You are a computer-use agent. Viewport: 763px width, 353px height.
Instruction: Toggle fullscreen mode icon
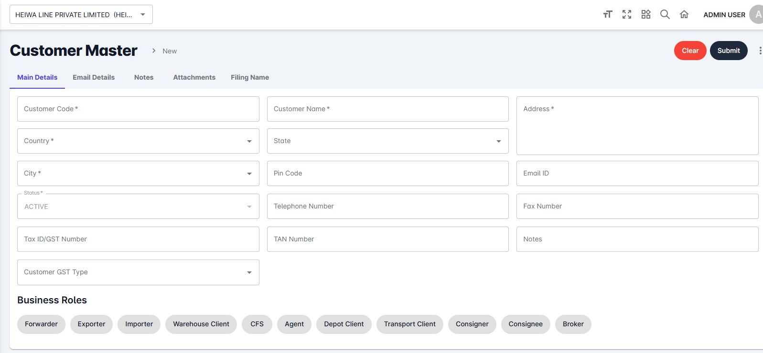(627, 14)
